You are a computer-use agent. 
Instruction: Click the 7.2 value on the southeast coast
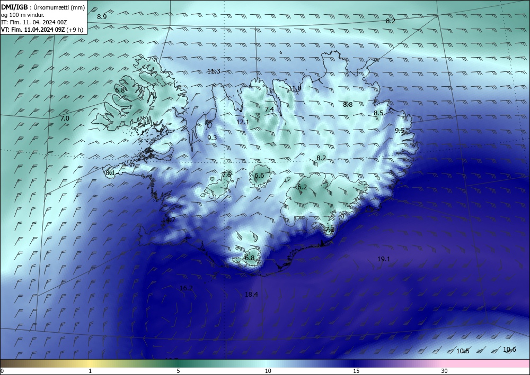point(330,230)
